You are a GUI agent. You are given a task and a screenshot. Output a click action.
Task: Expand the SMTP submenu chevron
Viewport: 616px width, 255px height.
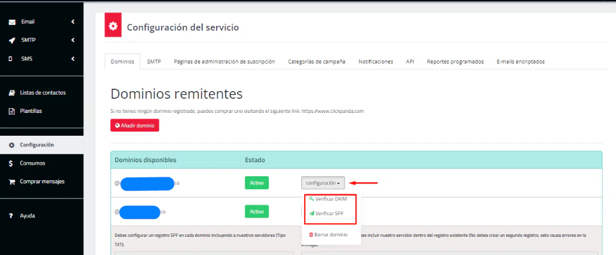click(73, 40)
